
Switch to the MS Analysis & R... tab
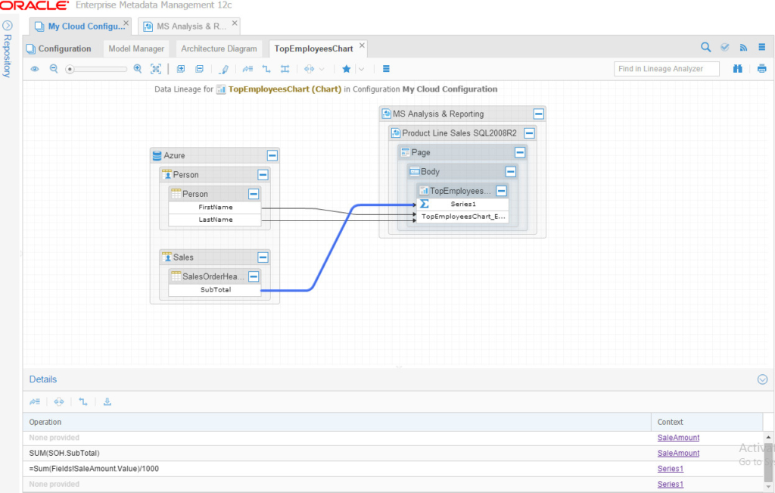coord(189,27)
